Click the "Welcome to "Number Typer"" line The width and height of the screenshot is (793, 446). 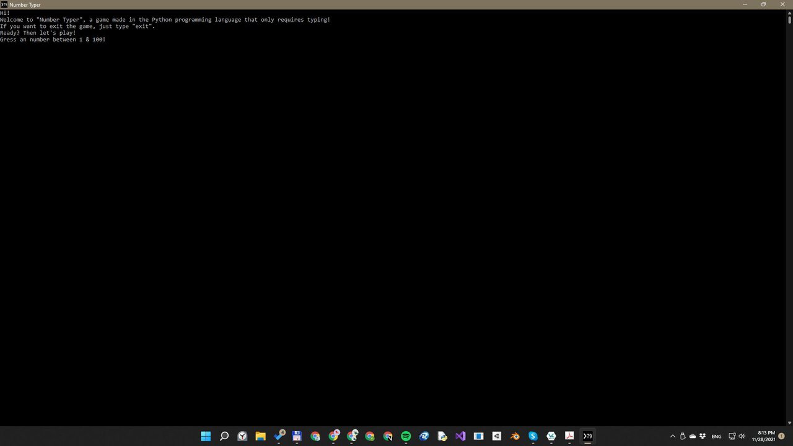click(x=165, y=20)
